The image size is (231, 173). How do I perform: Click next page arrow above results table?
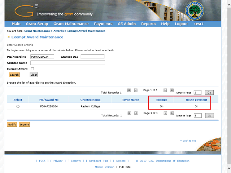[165, 90]
